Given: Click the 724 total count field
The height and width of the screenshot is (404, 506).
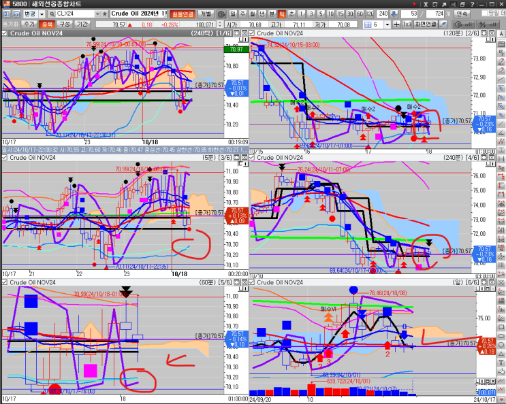Looking at the screenshot, I should pyautogui.click(x=435, y=14).
